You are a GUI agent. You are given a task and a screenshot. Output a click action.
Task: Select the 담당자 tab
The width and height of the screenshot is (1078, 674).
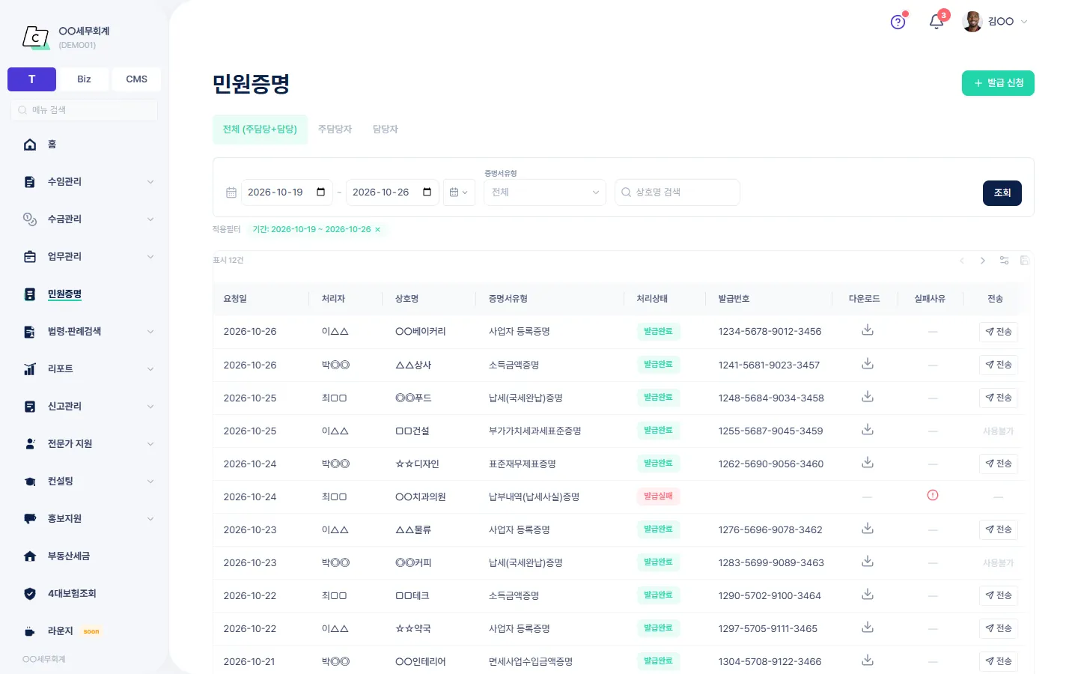point(386,130)
